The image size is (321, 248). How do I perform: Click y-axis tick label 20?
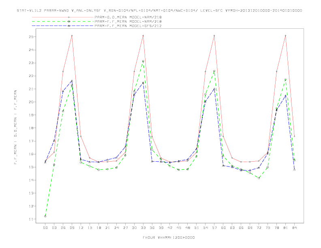pyautogui.click(x=31, y=102)
